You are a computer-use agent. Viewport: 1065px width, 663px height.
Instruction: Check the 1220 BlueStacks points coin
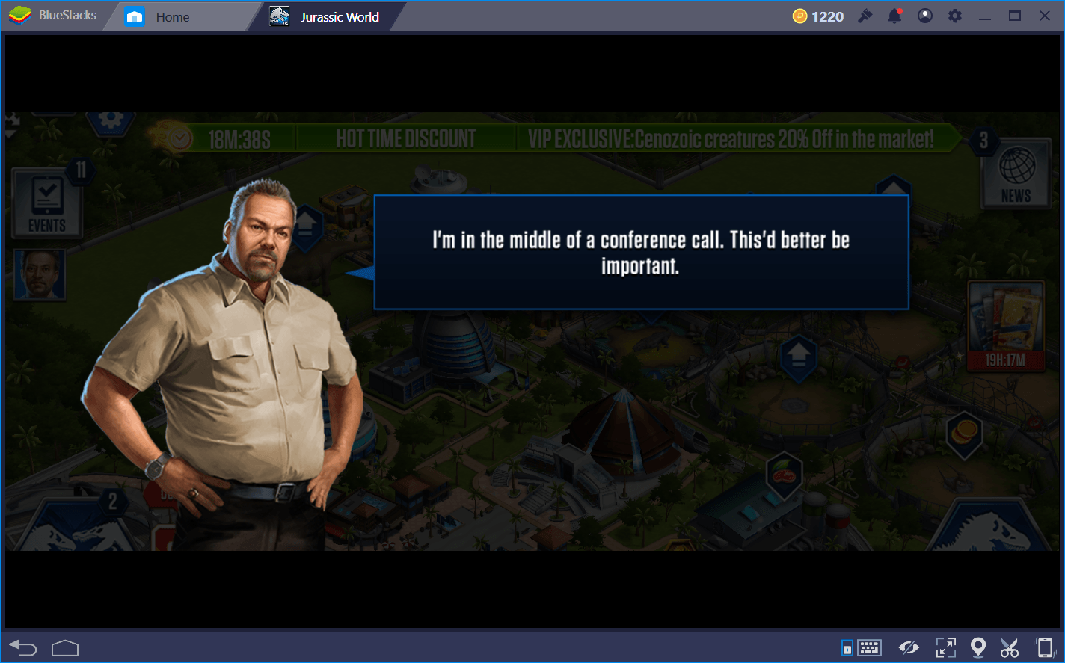(x=799, y=16)
